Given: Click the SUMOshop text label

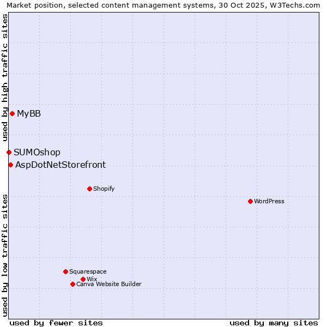Looking at the screenshot, I should coord(37,152).
